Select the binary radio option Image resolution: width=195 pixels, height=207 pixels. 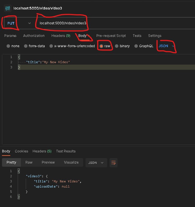(117, 46)
